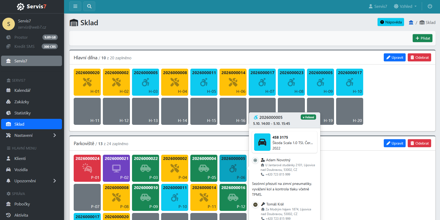Open slot H-10 with order 2026000017
The image size is (440, 220).
[350, 82]
